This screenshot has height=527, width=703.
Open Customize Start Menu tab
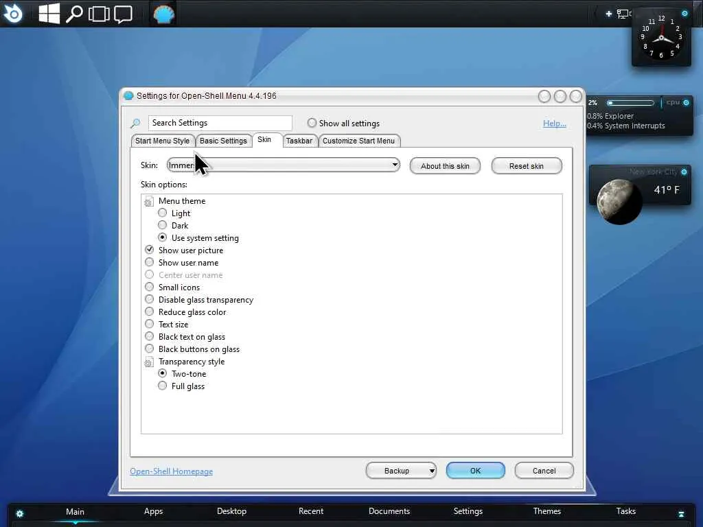[x=358, y=141]
